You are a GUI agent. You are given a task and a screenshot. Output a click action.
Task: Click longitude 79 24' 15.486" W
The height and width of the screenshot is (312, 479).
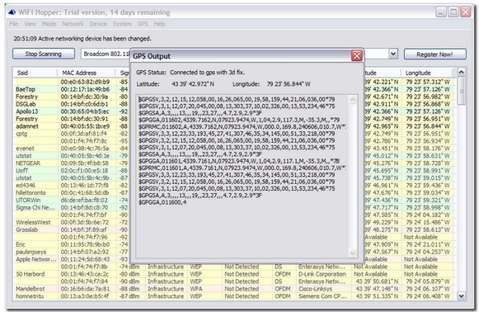pyautogui.click(x=428, y=222)
